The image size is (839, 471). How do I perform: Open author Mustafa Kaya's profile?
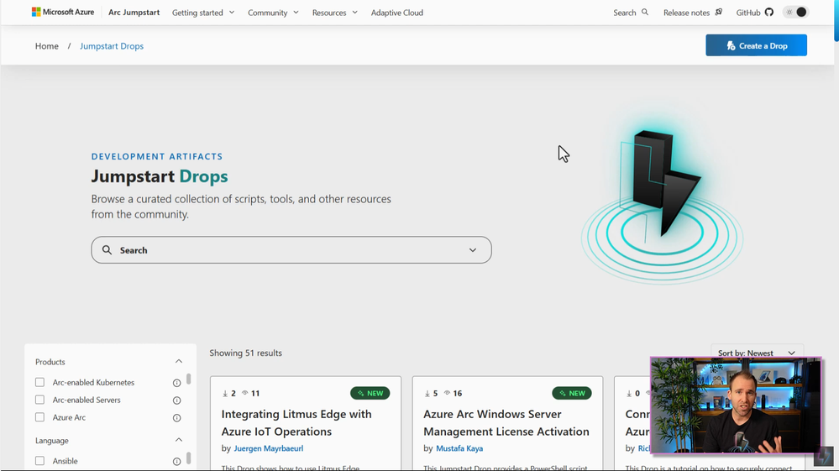pos(459,448)
